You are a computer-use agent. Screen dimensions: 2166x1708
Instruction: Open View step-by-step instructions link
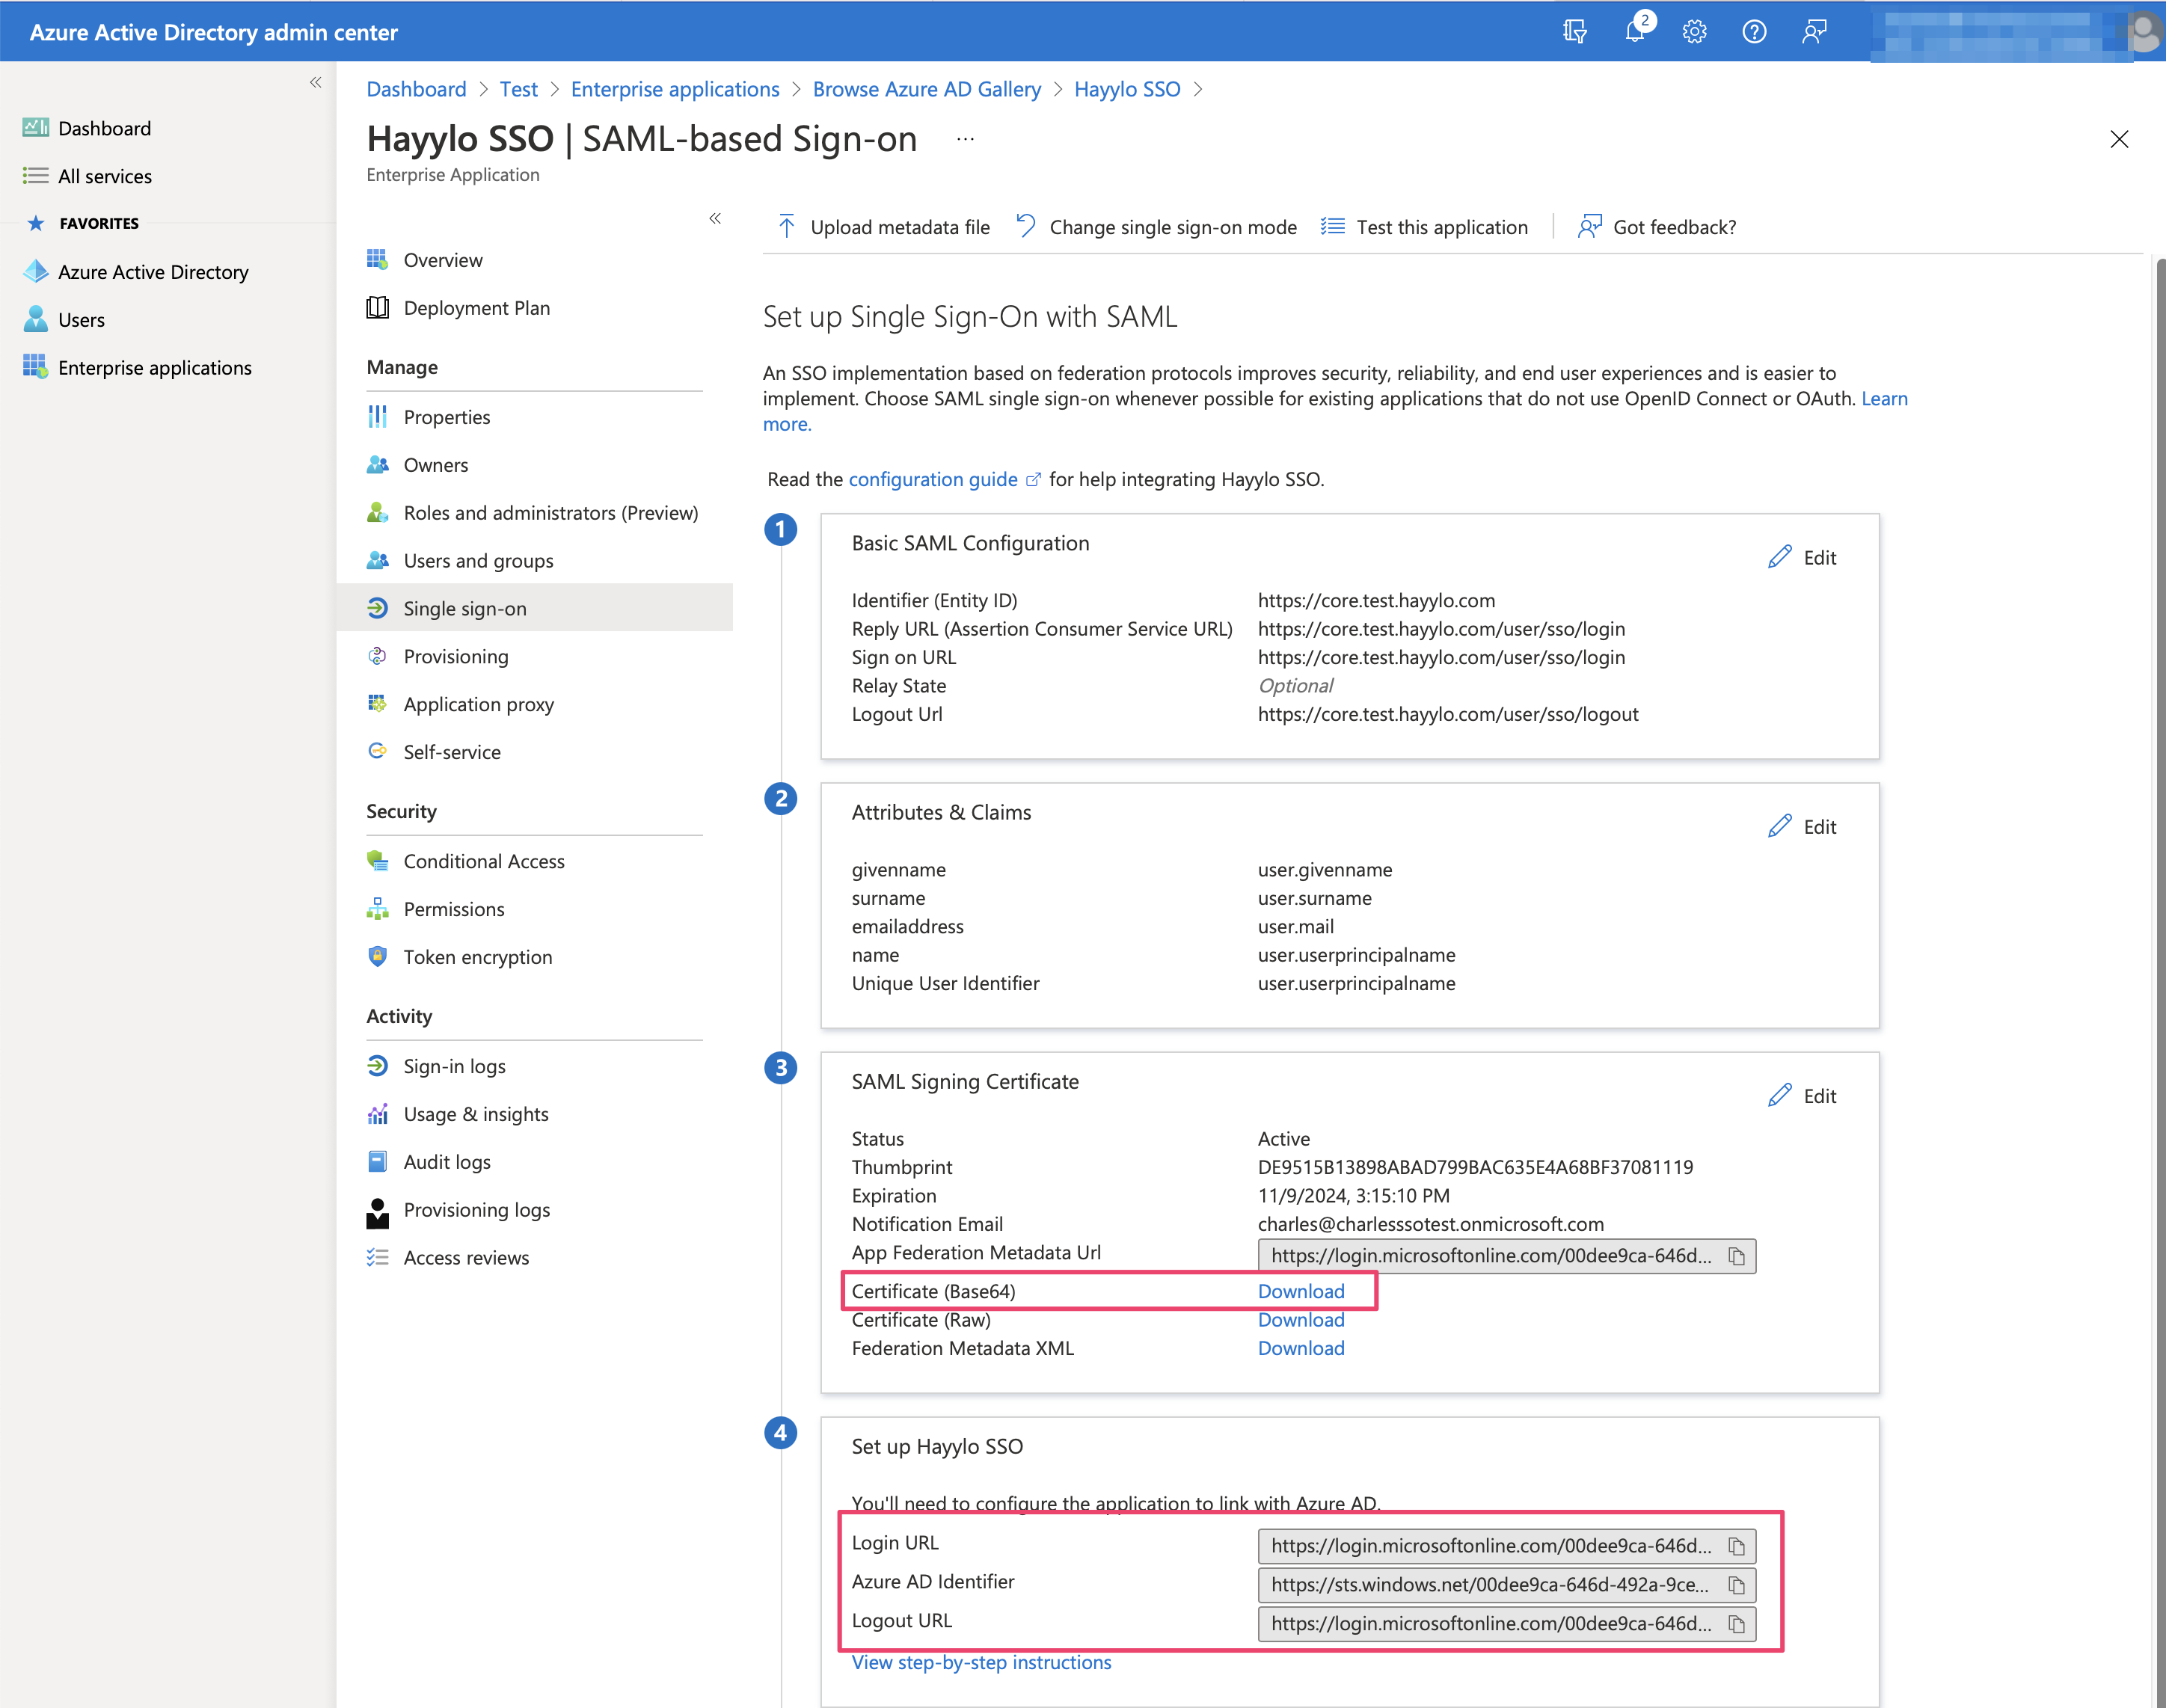[980, 1662]
